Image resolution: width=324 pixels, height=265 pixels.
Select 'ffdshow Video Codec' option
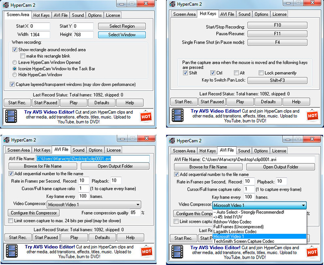click(x=259, y=222)
